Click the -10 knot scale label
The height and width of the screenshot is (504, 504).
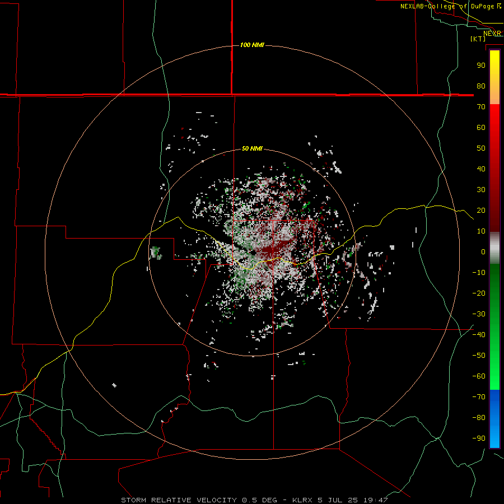(479, 273)
